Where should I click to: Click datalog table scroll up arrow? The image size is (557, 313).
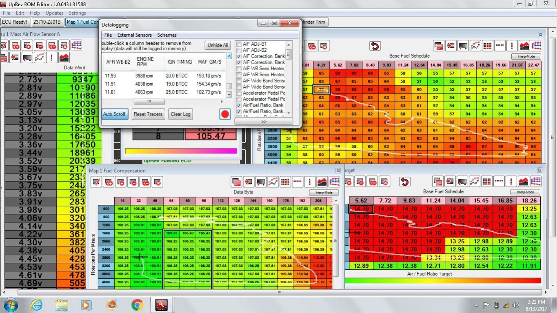[x=229, y=56]
